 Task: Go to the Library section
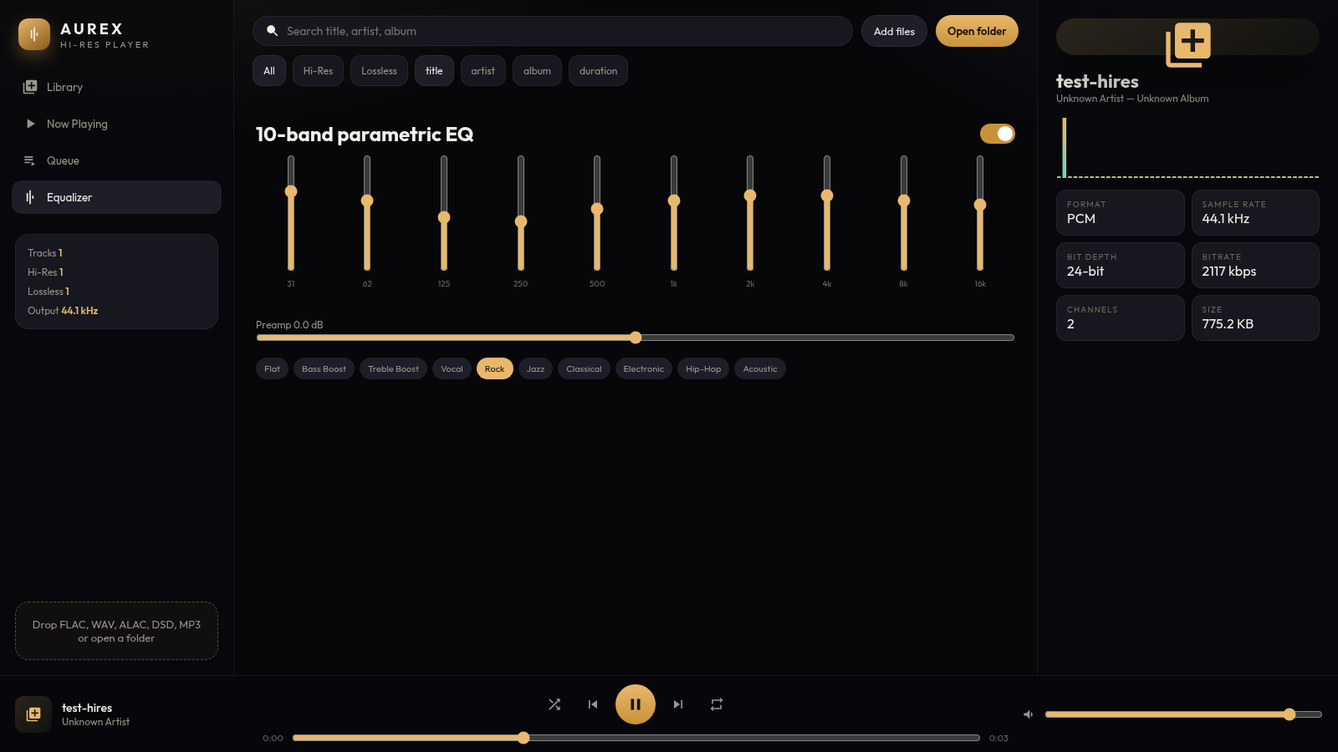pos(116,87)
